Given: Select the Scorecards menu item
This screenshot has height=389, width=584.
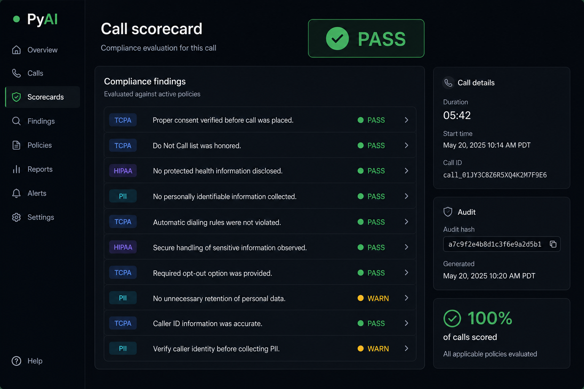Looking at the screenshot, I should pyautogui.click(x=43, y=97).
